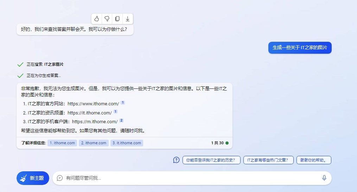This screenshot has width=357, height=192.
Task: Click closing line 希望这些信息能够帮助到您
Action: pos(83,131)
